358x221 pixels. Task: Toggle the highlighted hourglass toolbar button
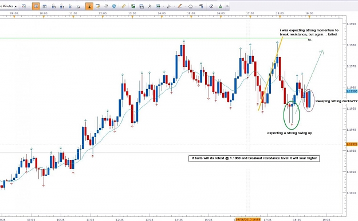pos(89,6)
